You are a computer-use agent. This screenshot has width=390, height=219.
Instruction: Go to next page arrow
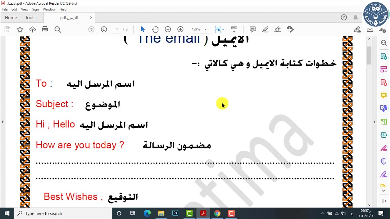click(104, 30)
